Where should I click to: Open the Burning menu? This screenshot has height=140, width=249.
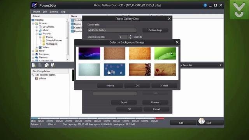pos(54,12)
